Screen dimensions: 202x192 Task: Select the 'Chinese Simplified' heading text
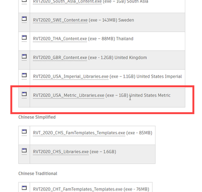click(x=37, y=117)
